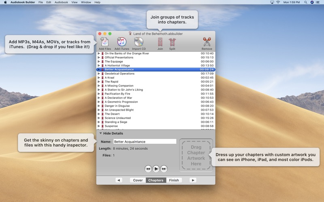Select the Science Undaunted chapter name
Screen dimensions: 324x202
coord(117,118)
